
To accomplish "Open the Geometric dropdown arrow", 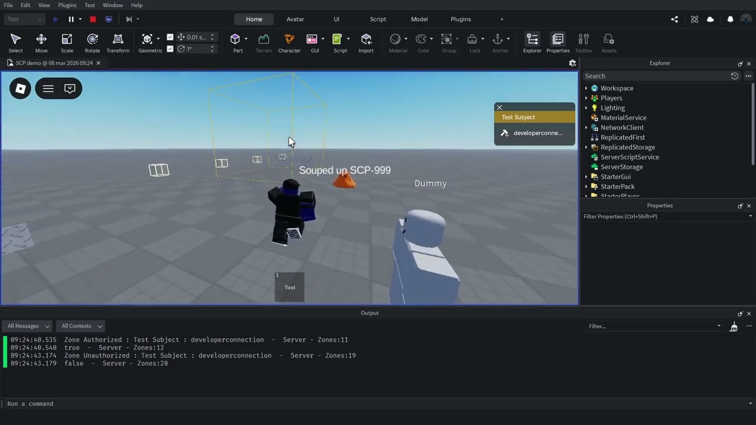I will pos(158,39).
